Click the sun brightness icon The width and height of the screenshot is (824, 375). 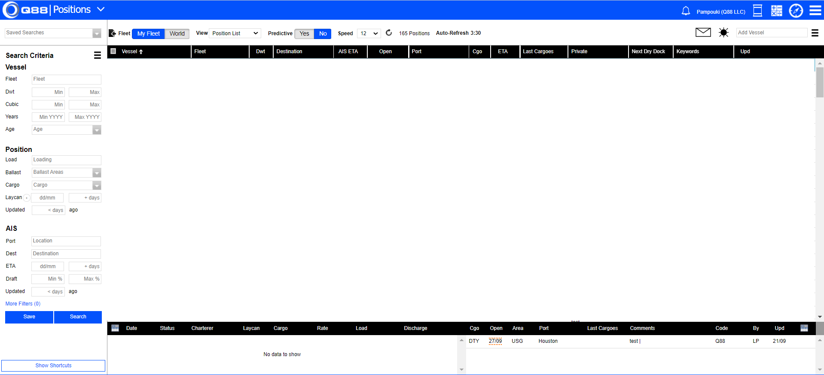(x=723, y=33)
